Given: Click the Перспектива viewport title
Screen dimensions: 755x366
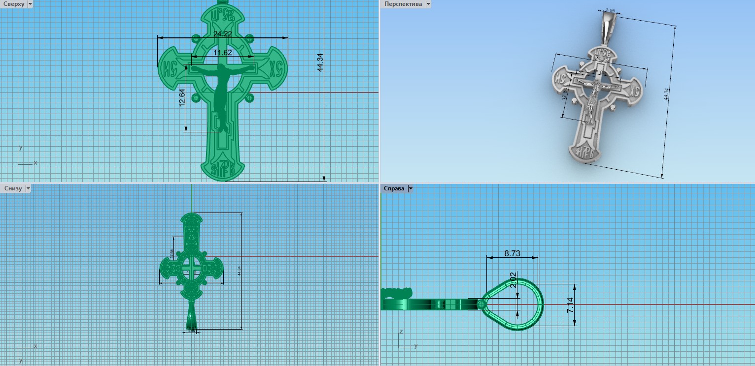Looking at the screenshot, I should tap(403, 4).
